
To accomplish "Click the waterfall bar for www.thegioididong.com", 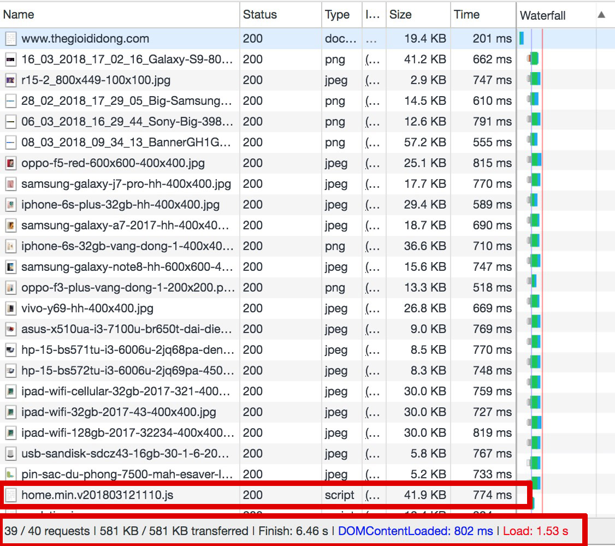I will click(x=522, y=39).
